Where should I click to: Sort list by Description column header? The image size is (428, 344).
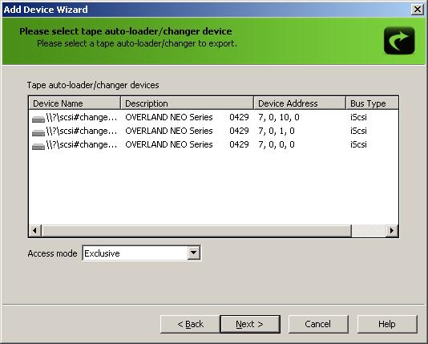point(188,103)
